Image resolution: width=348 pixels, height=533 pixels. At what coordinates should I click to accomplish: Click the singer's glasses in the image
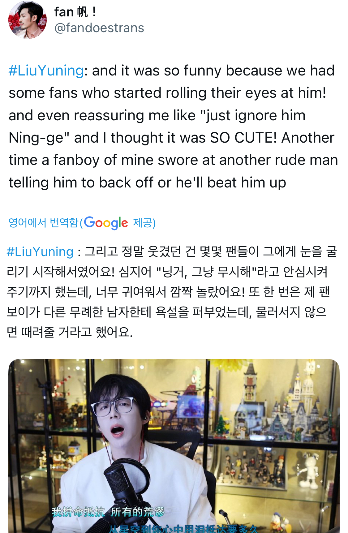pyautogui.click(x=115, y=407)
